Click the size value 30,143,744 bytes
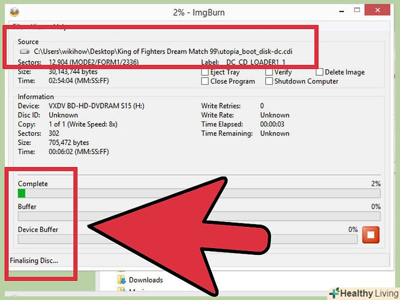The height and width of the screenshot is (300, 400). tap(73, 71)
